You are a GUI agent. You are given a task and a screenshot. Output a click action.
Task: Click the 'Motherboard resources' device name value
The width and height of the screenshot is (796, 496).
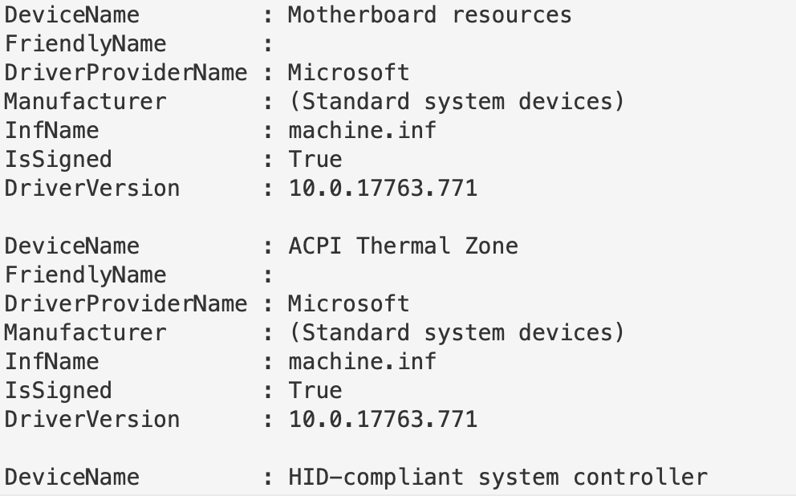point(429,15)
